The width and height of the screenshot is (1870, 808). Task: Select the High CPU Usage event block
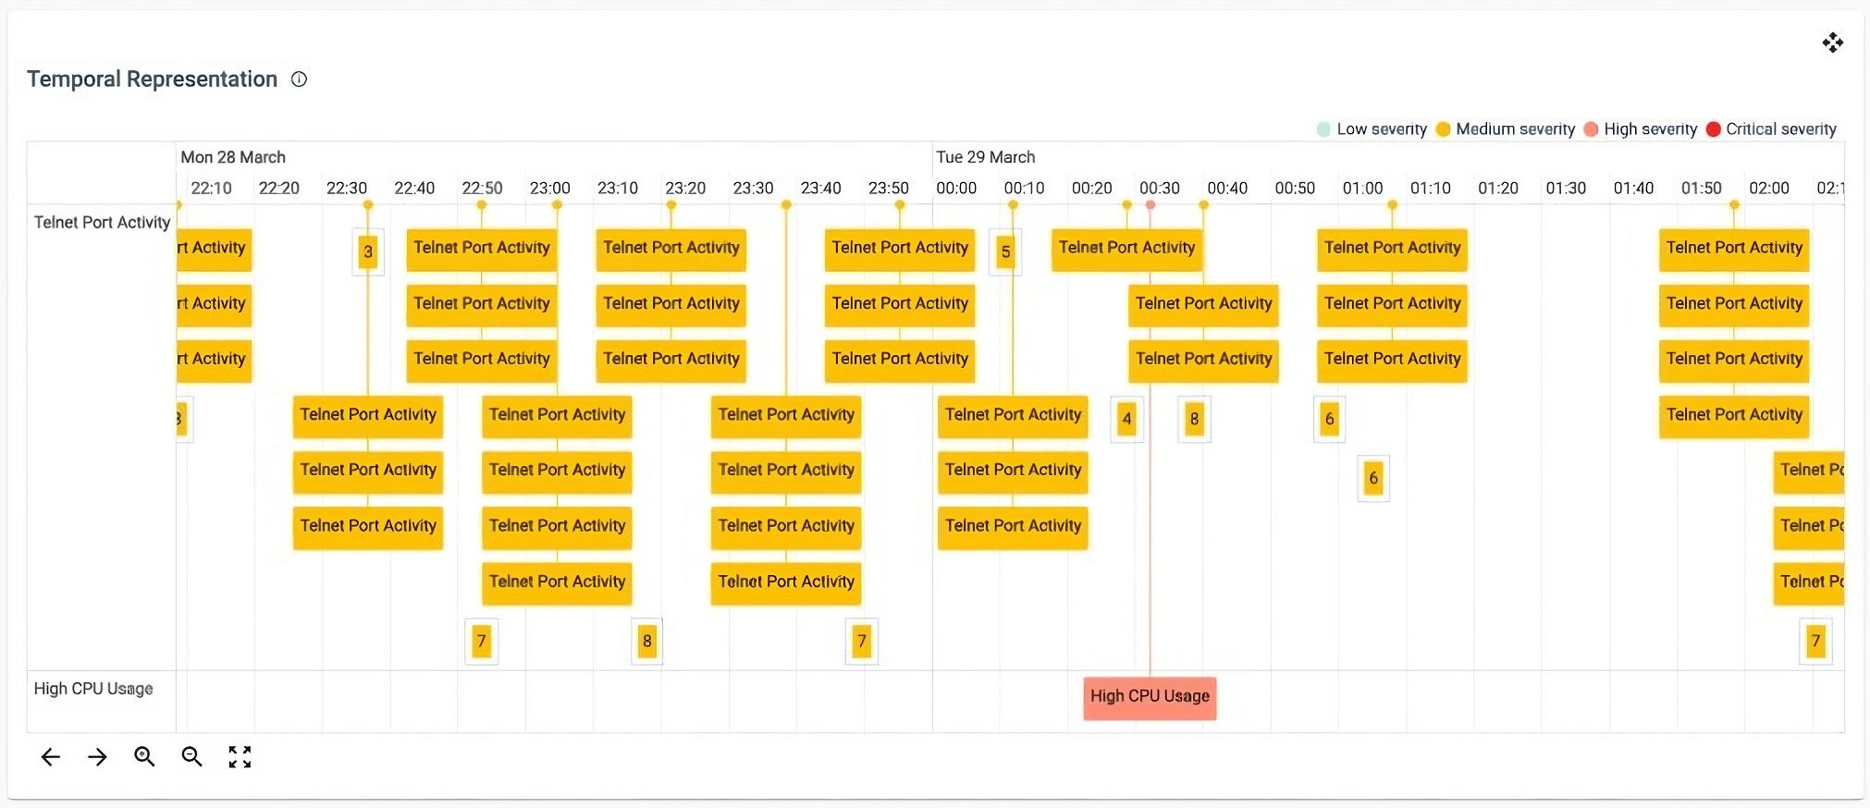coord(1150,697)
